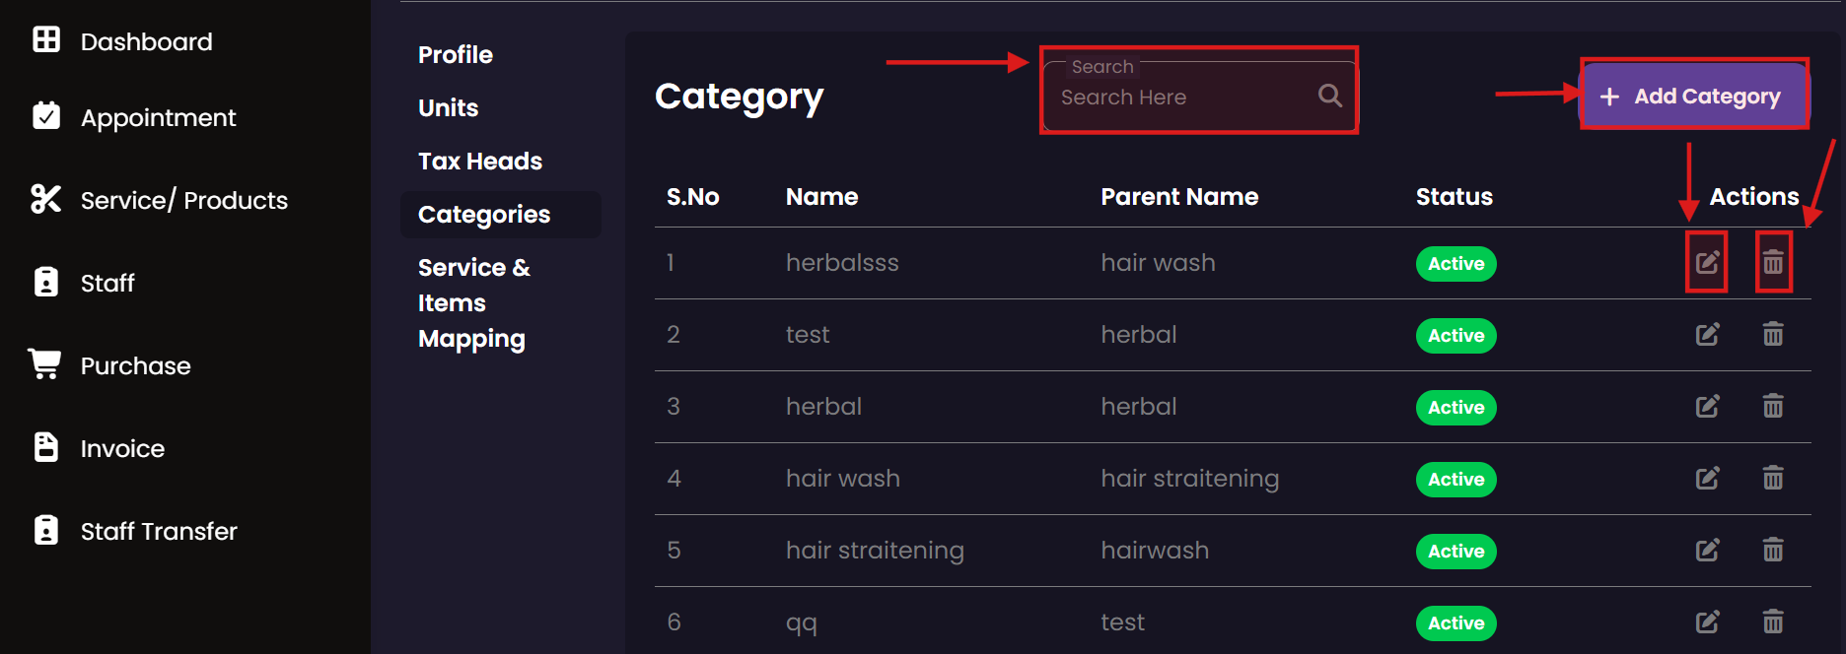Click the Dashboard grid icon
1846x654 pixels.
pyautogui.click(x=46, y=39)
